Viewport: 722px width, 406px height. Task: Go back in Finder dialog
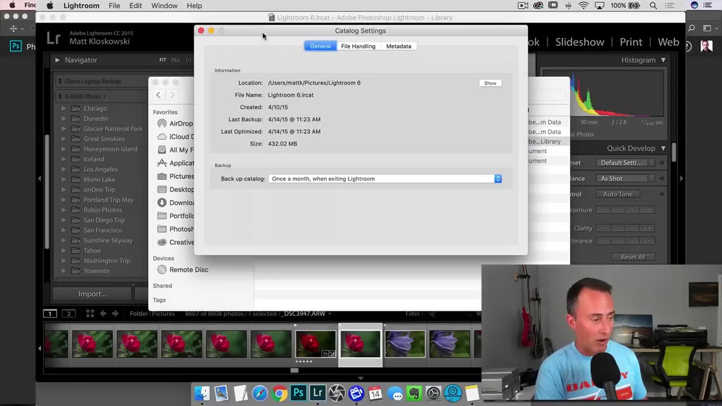tap(158, 95)
